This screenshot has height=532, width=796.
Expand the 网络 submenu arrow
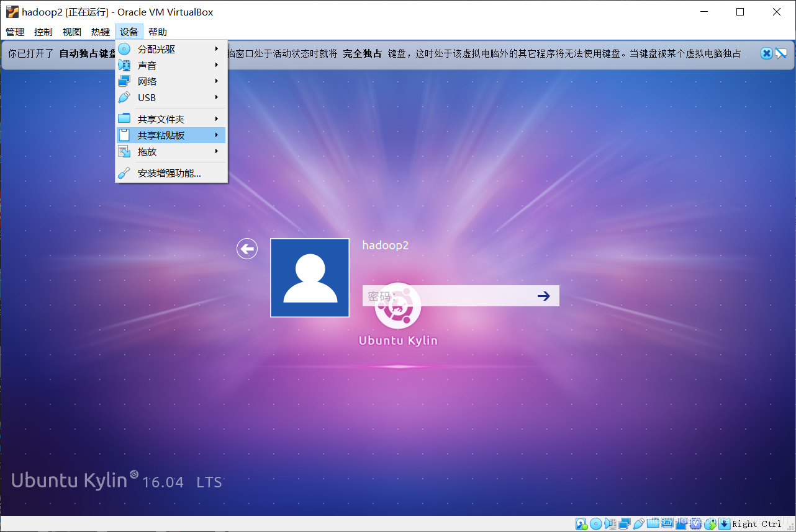[217, 81]
